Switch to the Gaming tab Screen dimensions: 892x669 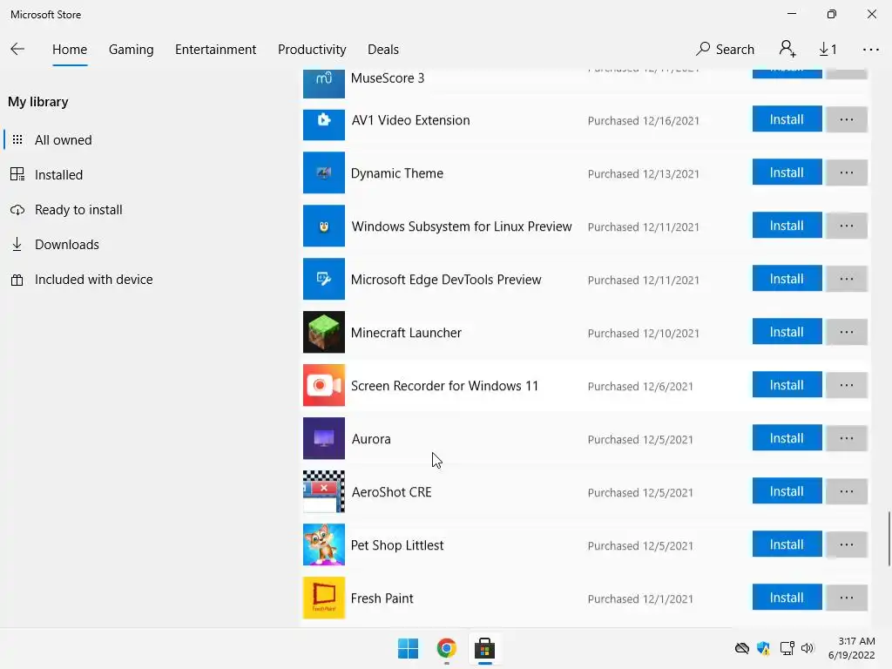(131, 50)
